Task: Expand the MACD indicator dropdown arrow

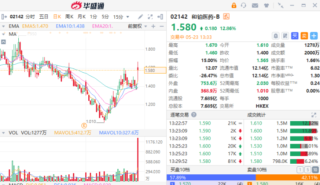Action: [3, 184]
